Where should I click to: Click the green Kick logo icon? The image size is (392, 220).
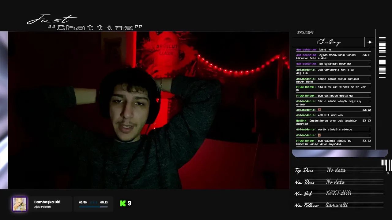click(x=123, y=203)
